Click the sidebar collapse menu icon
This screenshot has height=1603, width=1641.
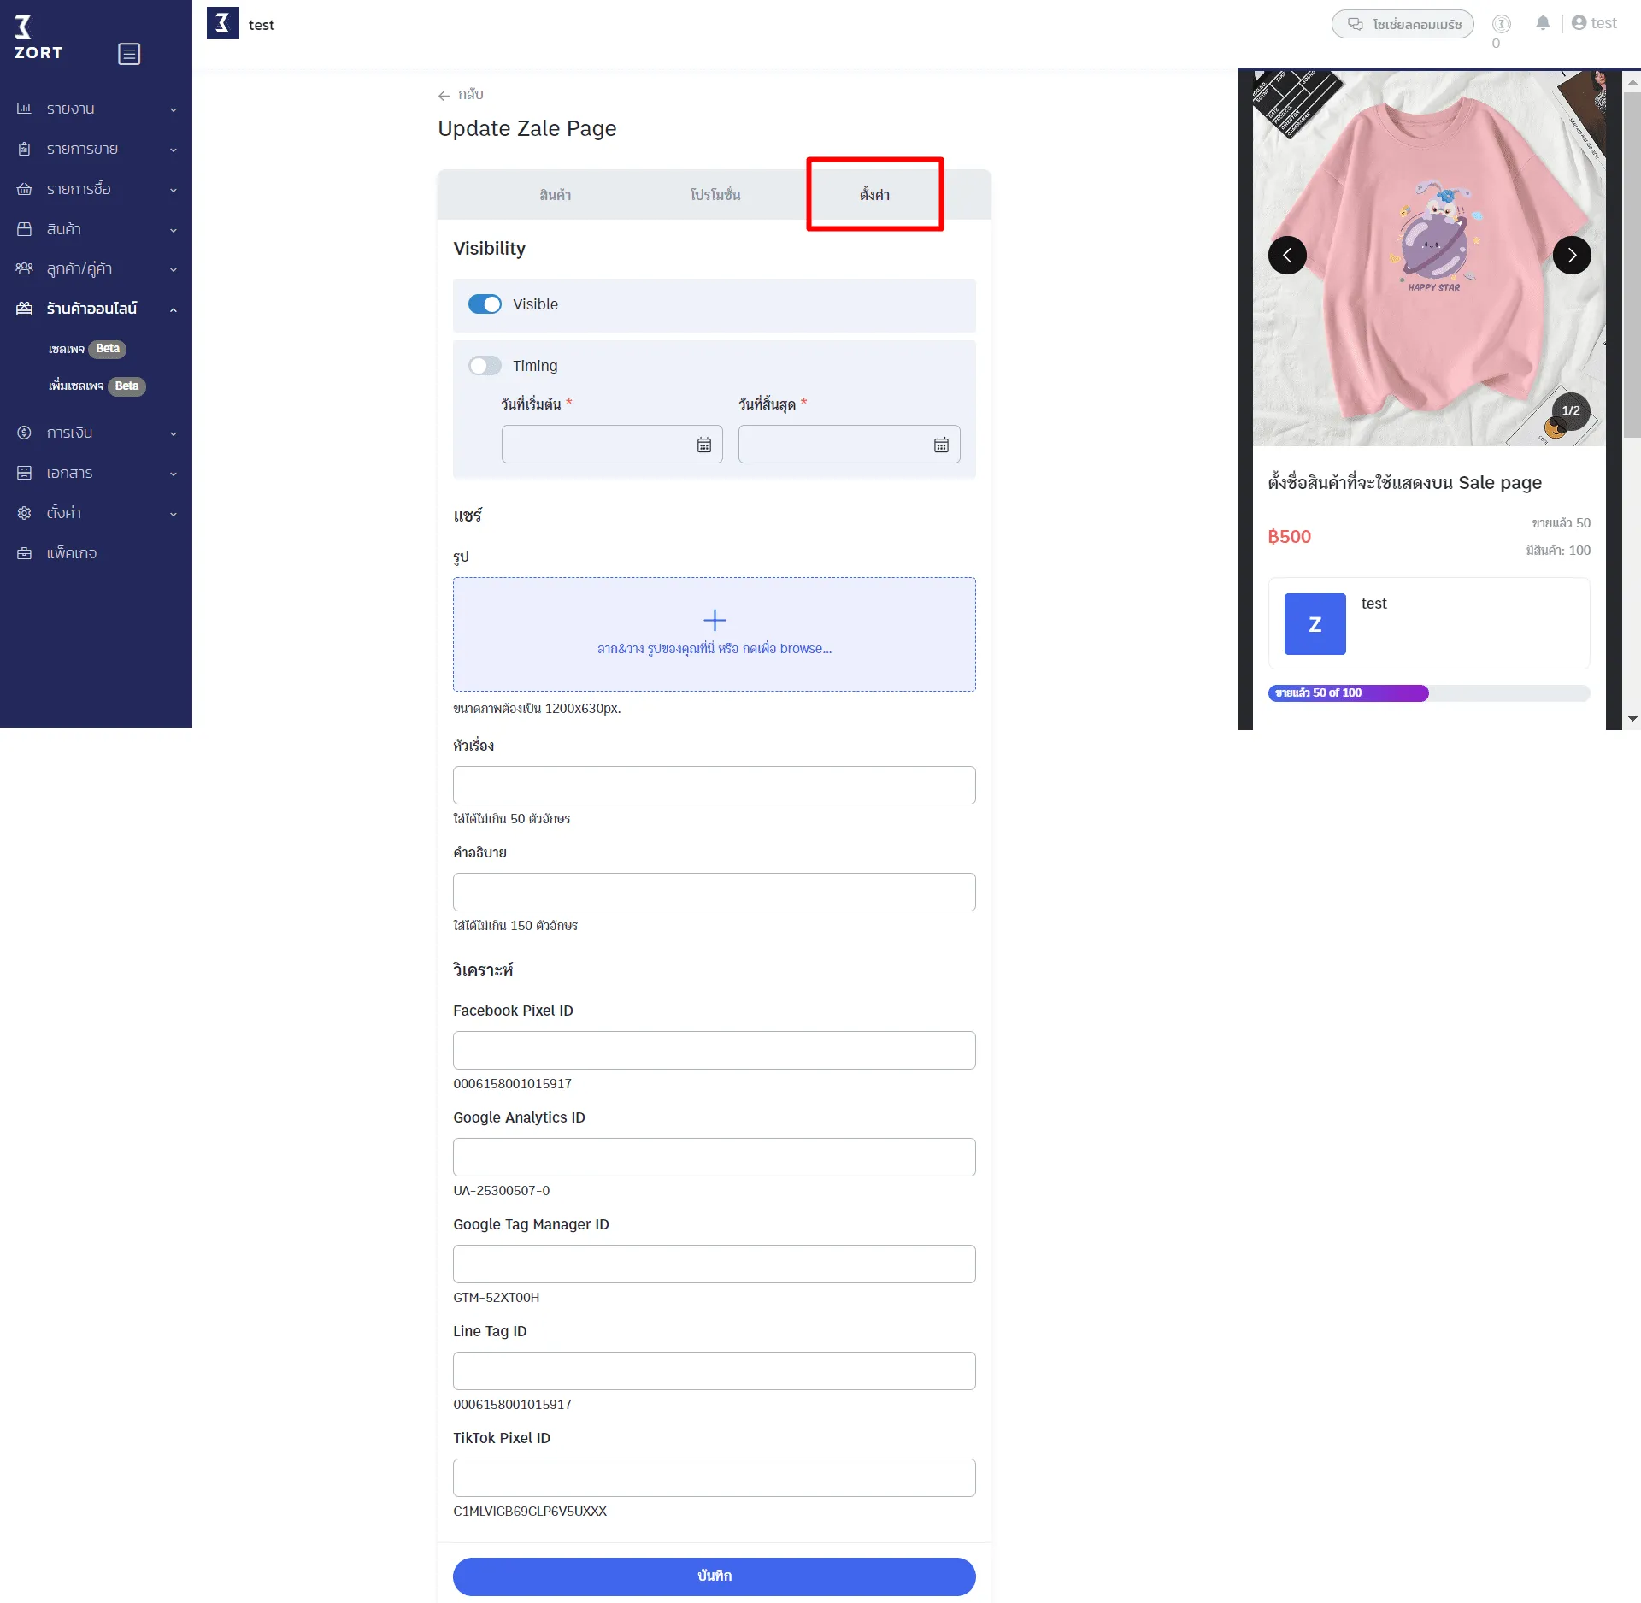click(x=129, y=54)
